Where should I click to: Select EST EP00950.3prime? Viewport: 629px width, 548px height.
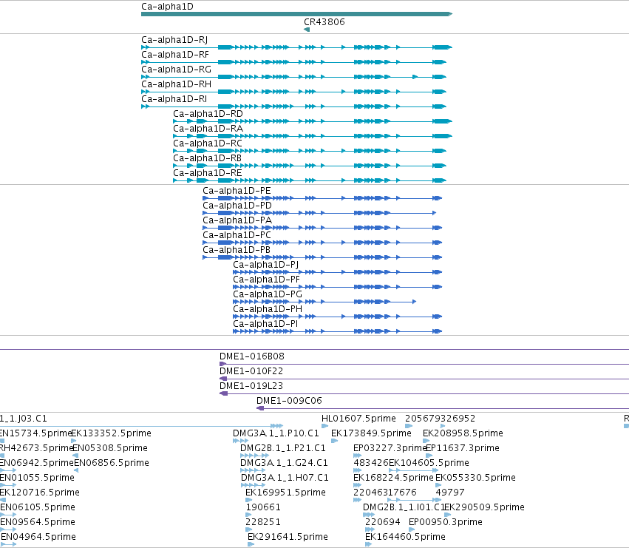point(445,522)
